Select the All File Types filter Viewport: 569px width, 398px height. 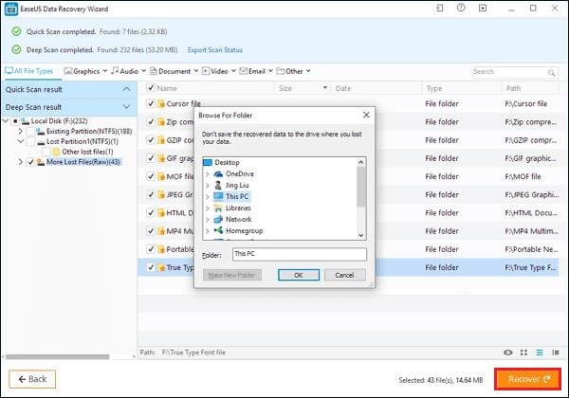(31, 71)
